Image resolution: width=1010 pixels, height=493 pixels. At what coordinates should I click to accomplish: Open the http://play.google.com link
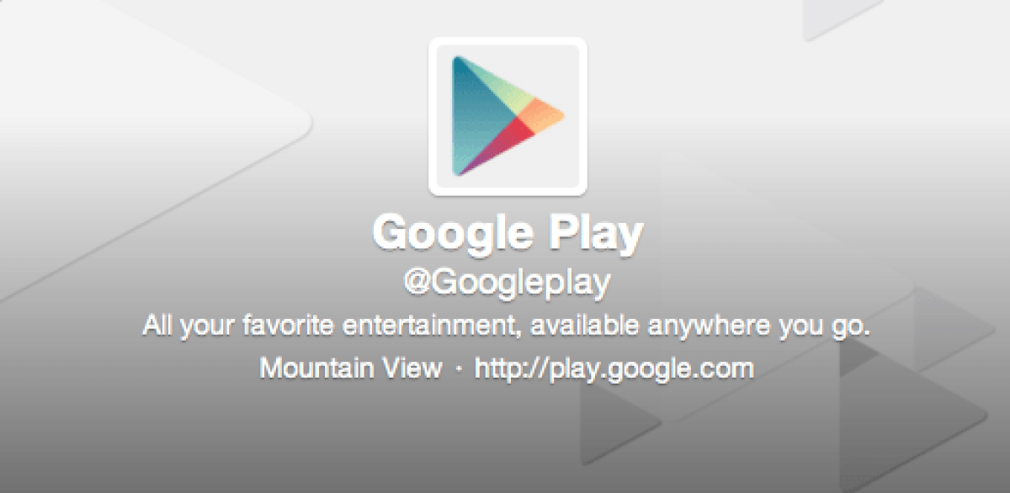pos(614,368)
